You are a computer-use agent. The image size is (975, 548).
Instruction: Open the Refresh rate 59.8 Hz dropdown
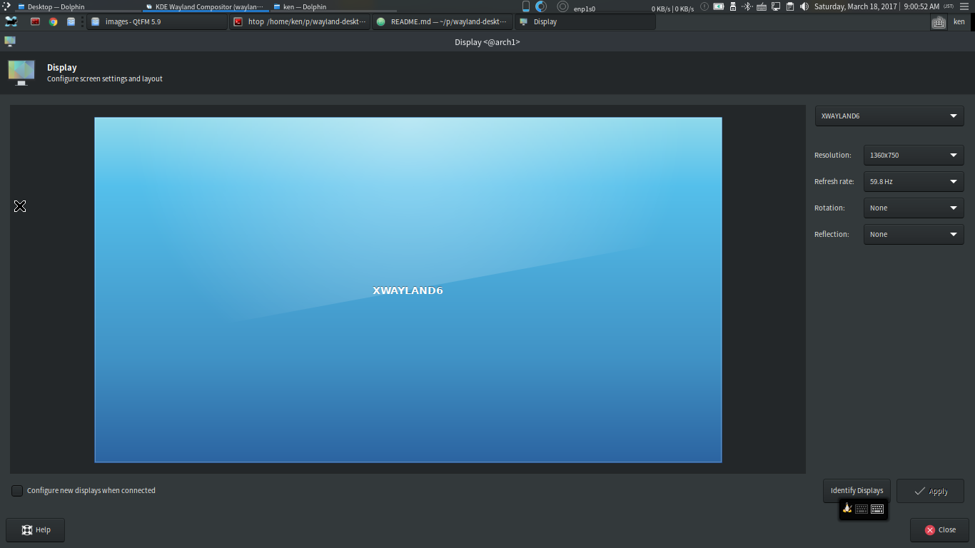click(914, 181)
